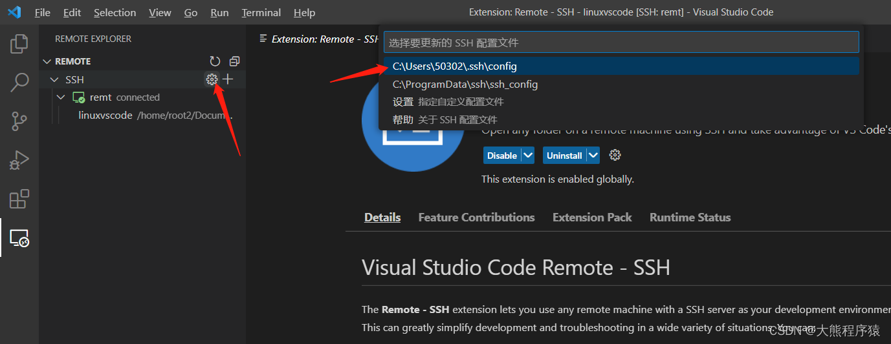The width and height of the screenshot is (891, 344).
Task: Open the Run menu
Action: tap(220, 12)
